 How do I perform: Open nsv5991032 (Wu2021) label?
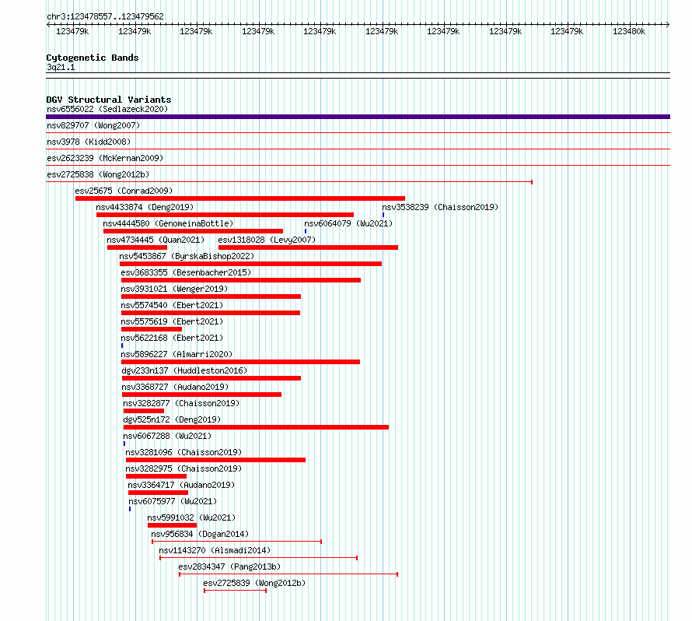[191, 517]
